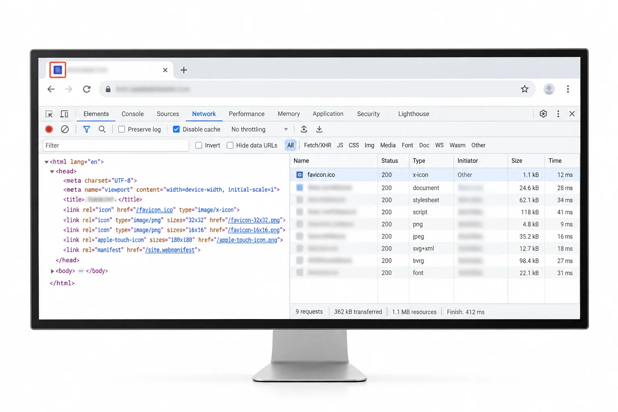Open a new tab with plus button
618x412 pixels.
184,70
